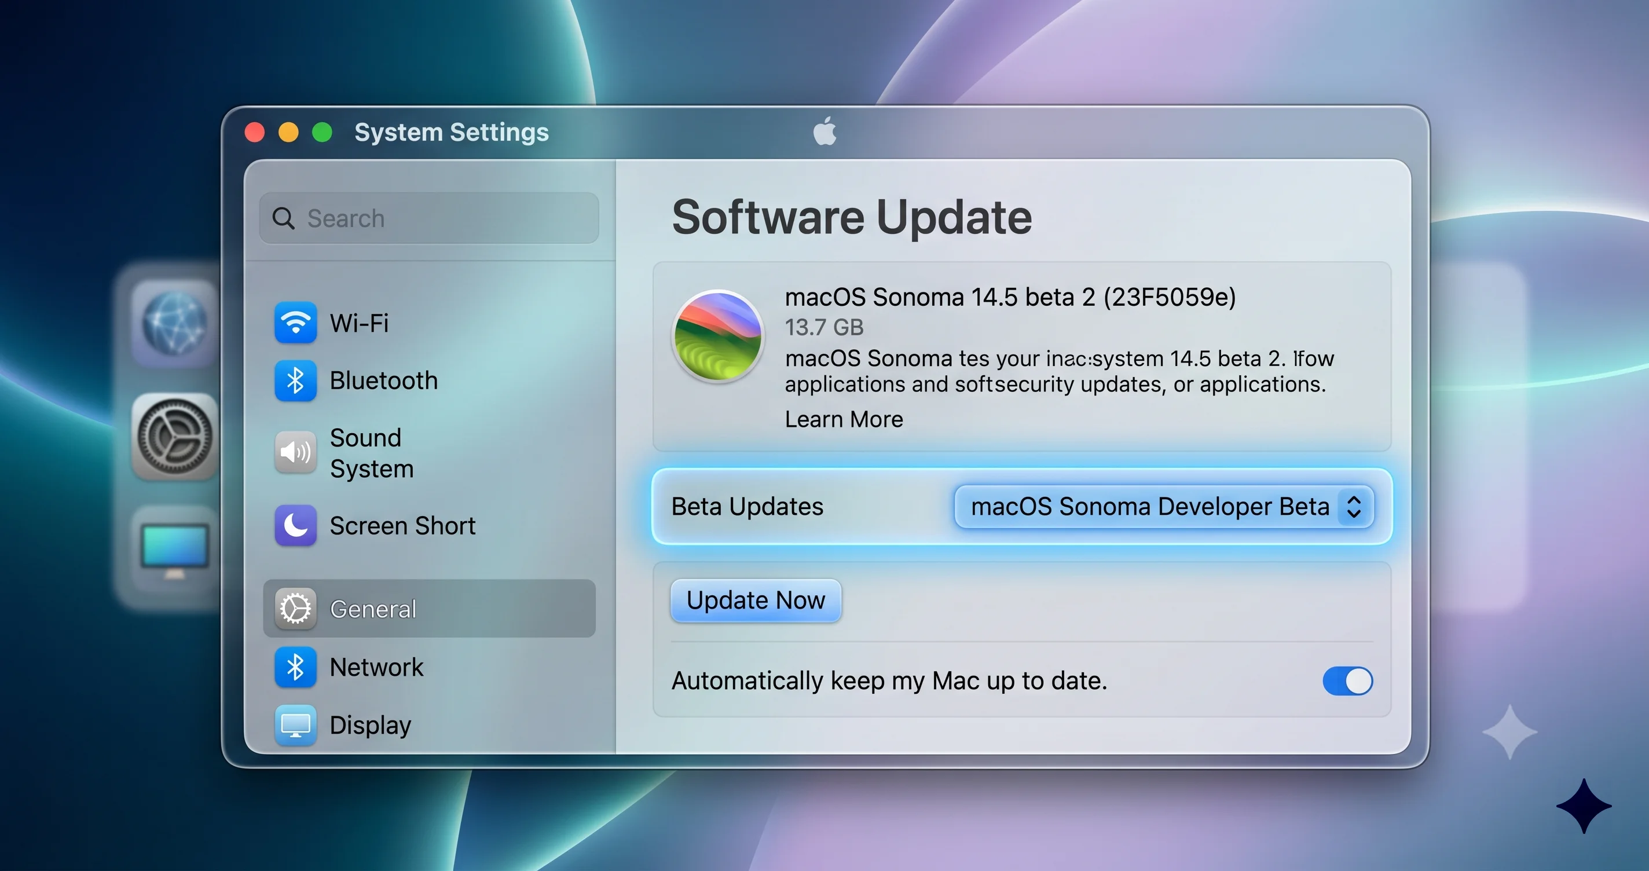Viewport: 1649px width, 871px height.
Task: Click the Beta Updates label
Action: tap(747, 507)
